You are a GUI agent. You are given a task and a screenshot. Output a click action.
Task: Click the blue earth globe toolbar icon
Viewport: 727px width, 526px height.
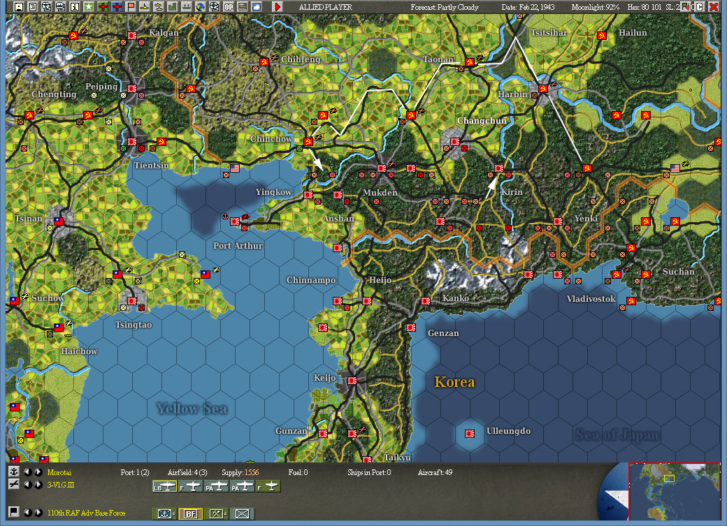point(201,7)
